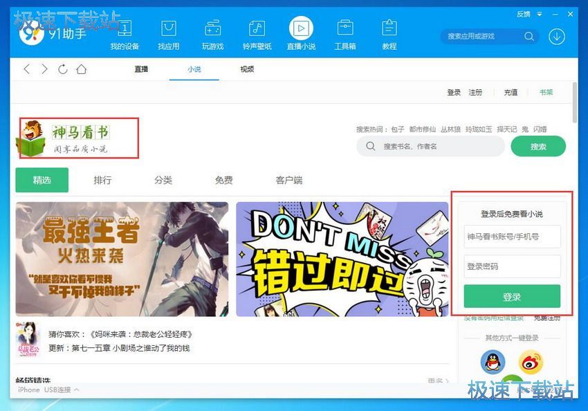Viewport: 588px width, 411px height.
Task: Click hot search word 丛林狼
Action: (450, 129)
